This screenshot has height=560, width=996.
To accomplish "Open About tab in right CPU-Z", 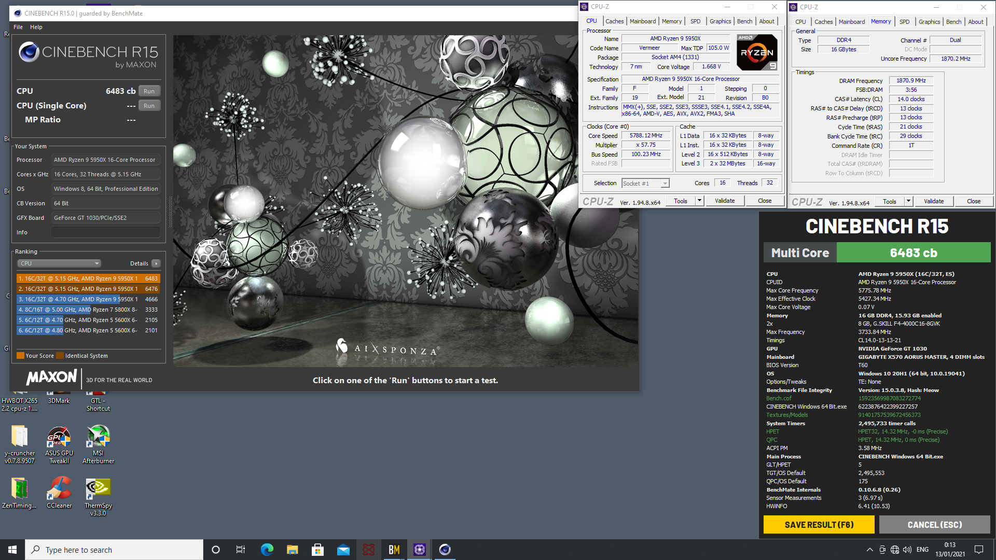I will pos(975,22).
